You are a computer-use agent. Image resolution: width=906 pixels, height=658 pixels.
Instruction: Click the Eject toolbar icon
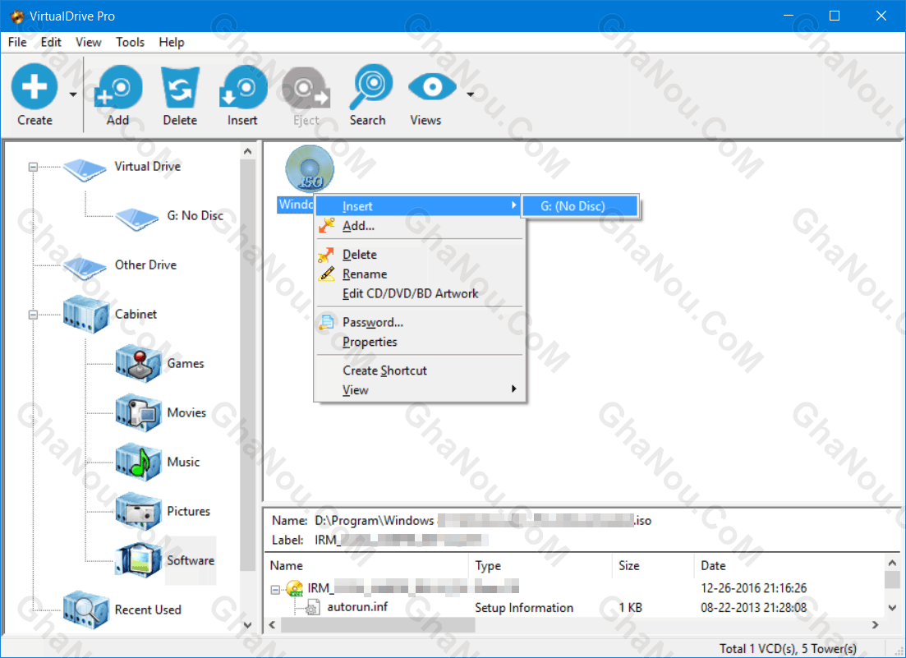point(306,88)
